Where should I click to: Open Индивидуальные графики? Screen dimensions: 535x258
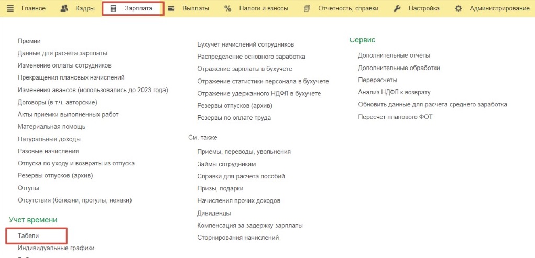tap(56, 248)
